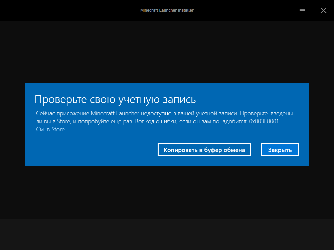Click the Minecraft Launcher Installer title text
Viewport: 334px width, 250px height.
pos(167,10)
